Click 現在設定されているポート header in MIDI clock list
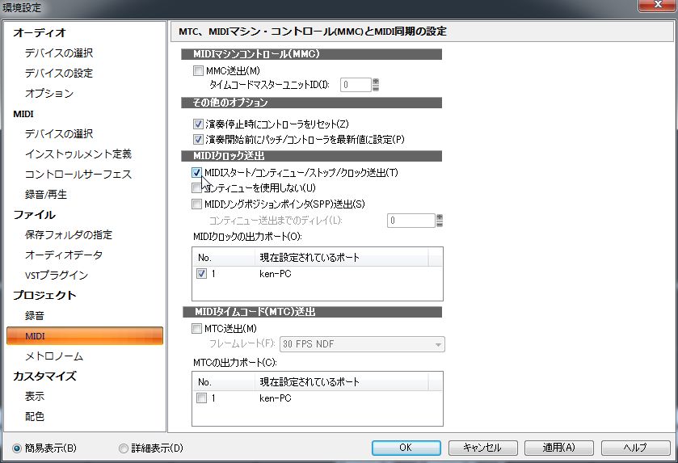Viewport: 678px width, 463px height. tap(342, 257)
